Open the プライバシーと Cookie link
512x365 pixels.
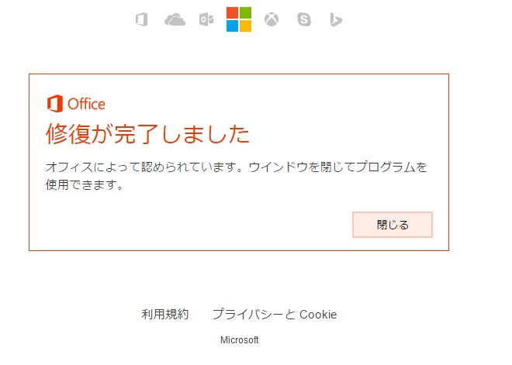[x=275, y=314]
